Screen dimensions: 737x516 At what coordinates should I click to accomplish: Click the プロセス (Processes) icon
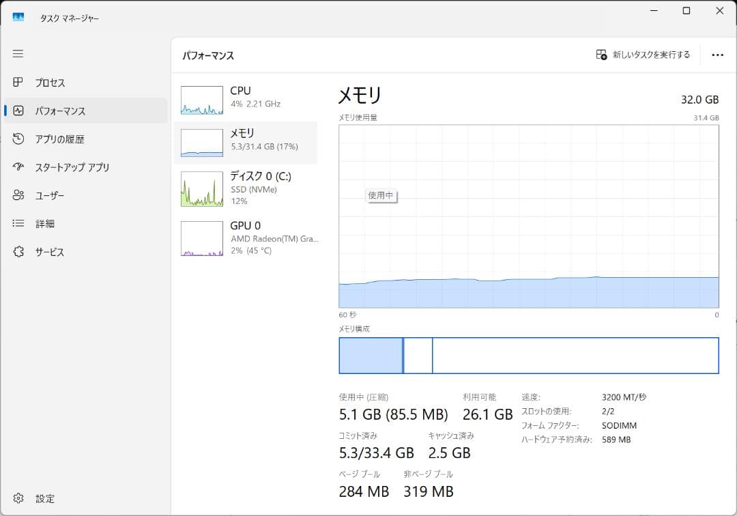[x=18, y=83]
